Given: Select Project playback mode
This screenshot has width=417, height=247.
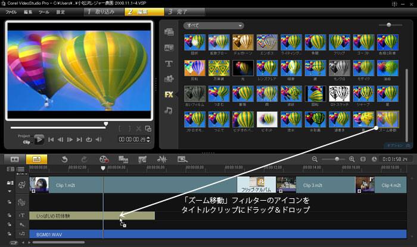Looking at the screenshot, I should [x=24, y=136].
